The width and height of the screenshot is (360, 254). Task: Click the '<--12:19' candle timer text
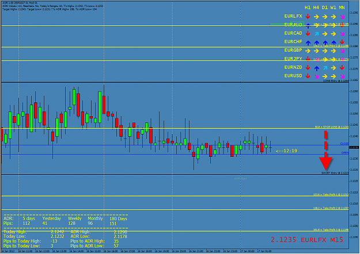(286, 151)
